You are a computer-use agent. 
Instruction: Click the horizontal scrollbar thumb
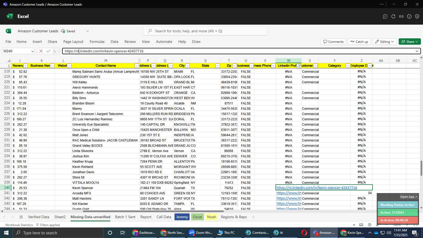click(x=153, y=211)
